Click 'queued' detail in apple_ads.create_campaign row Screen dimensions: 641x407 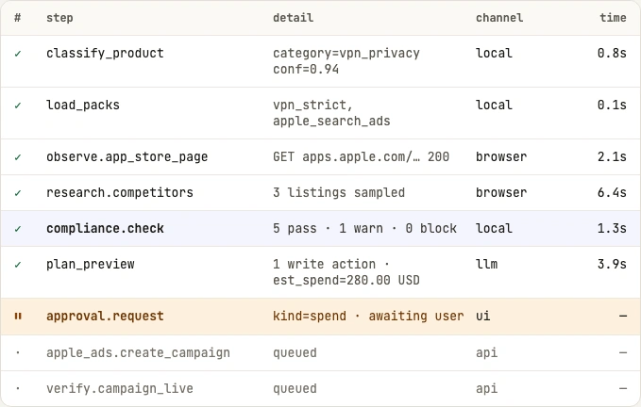click(295, 352)
